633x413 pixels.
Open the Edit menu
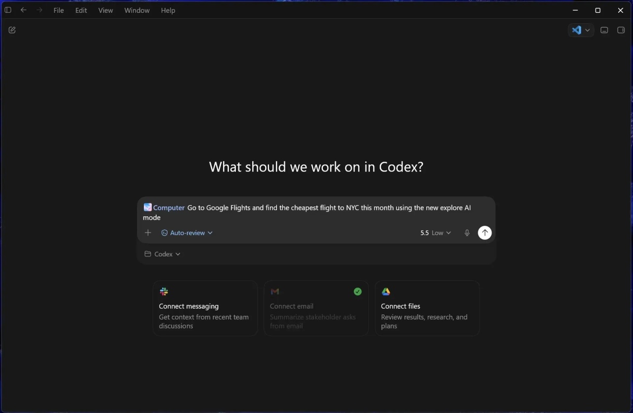coord(81,10)
